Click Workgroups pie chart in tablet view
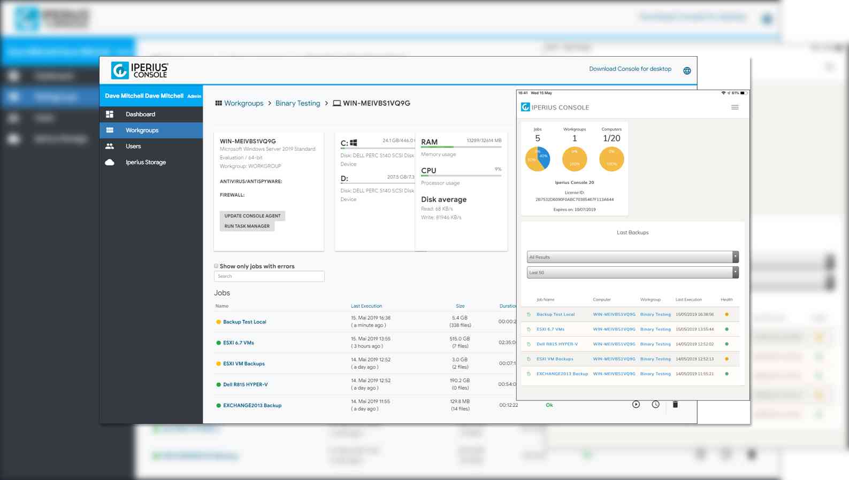This screenshot has height=480, width=849. pyautogui.click(x=575, y=159)
